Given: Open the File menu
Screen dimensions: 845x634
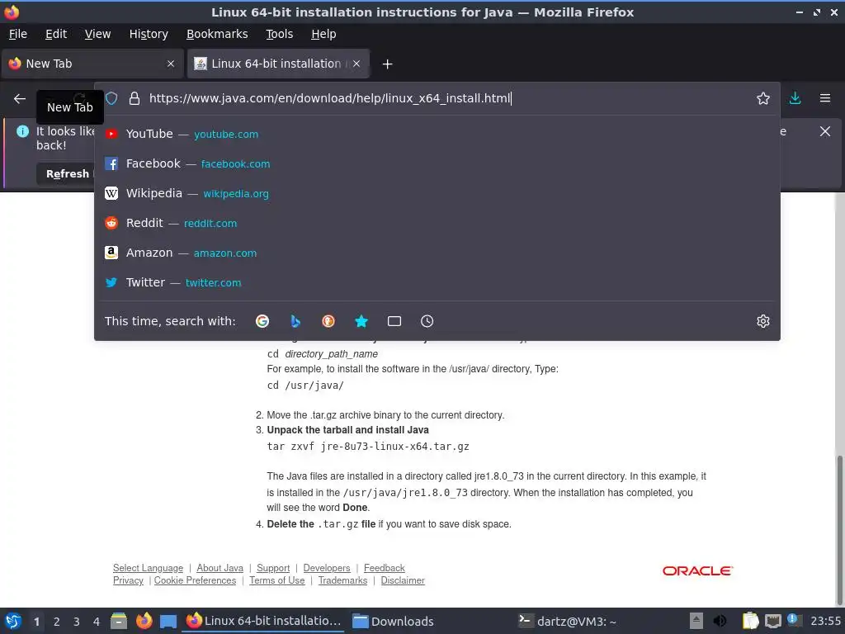Looking at the screenshot, I should pos(18,34).
